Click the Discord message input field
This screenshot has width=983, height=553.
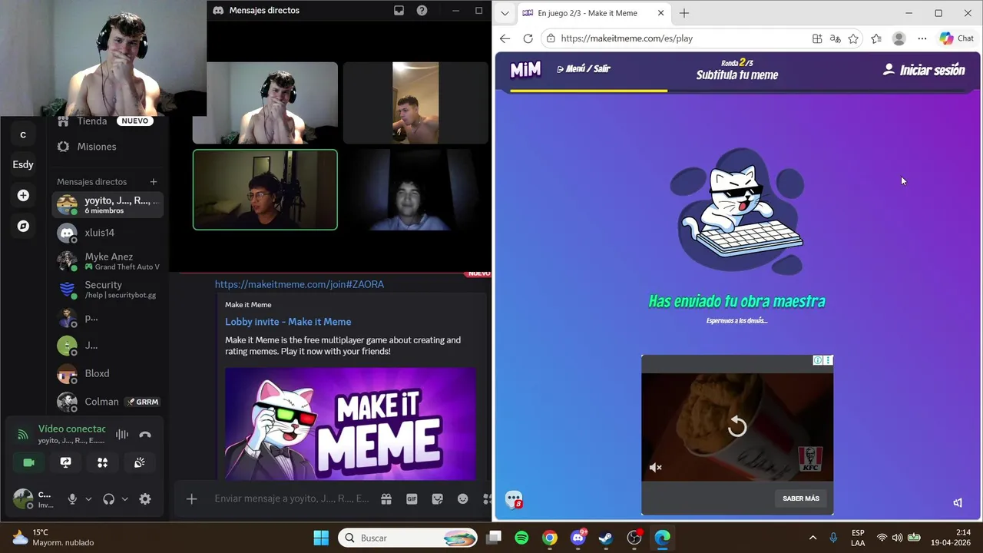click(292, 499)
